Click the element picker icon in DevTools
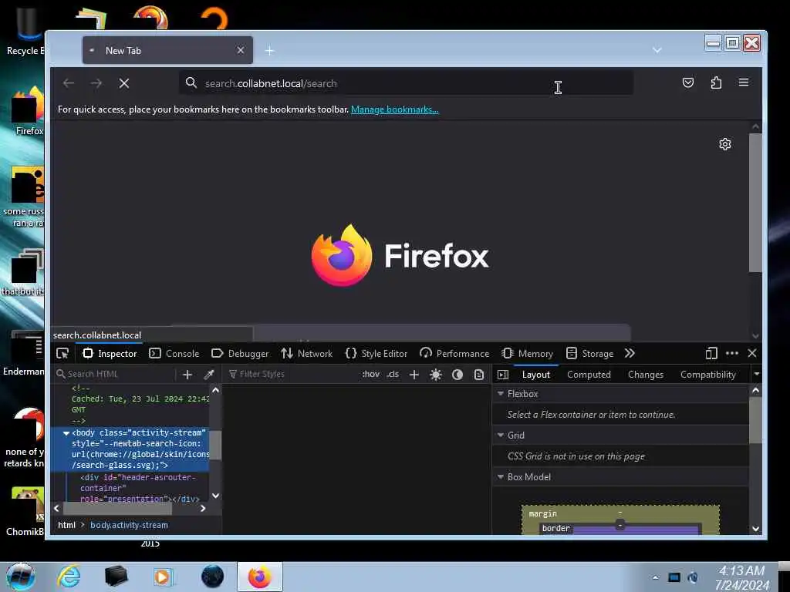 (x=62, y=353)
